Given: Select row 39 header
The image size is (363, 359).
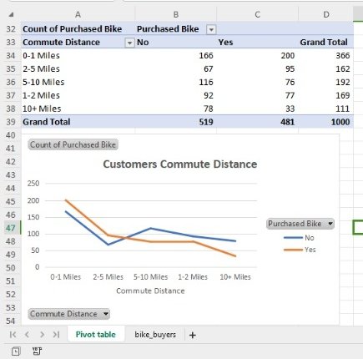Looking at the screenshot, I should click(x=11, y=122).
